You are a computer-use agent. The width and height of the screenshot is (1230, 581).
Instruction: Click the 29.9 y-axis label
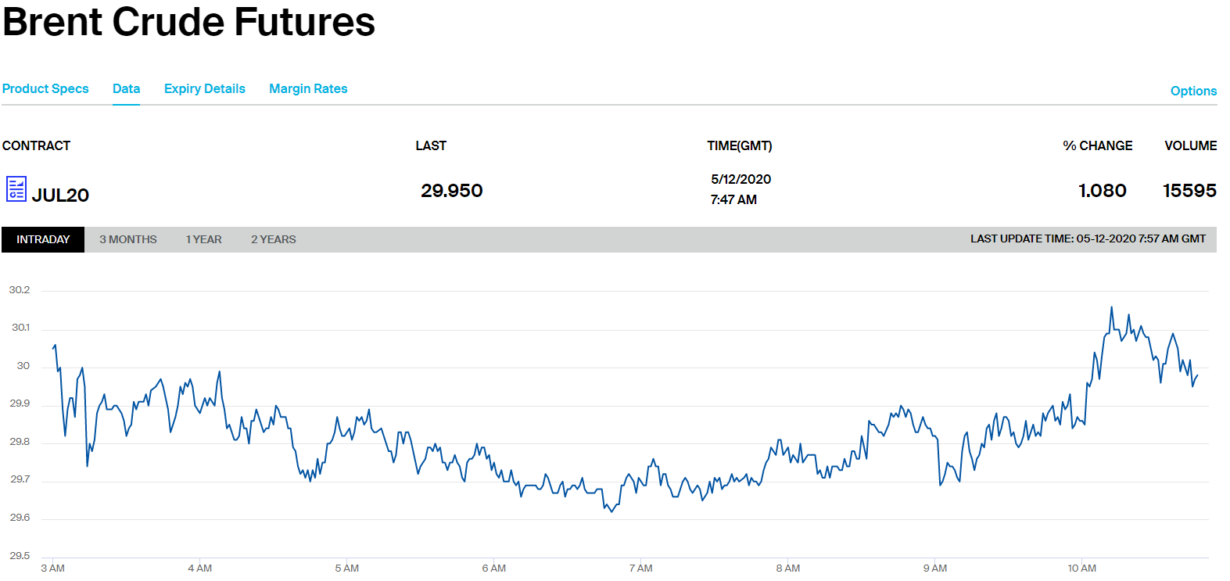click(x=20, y=403)
